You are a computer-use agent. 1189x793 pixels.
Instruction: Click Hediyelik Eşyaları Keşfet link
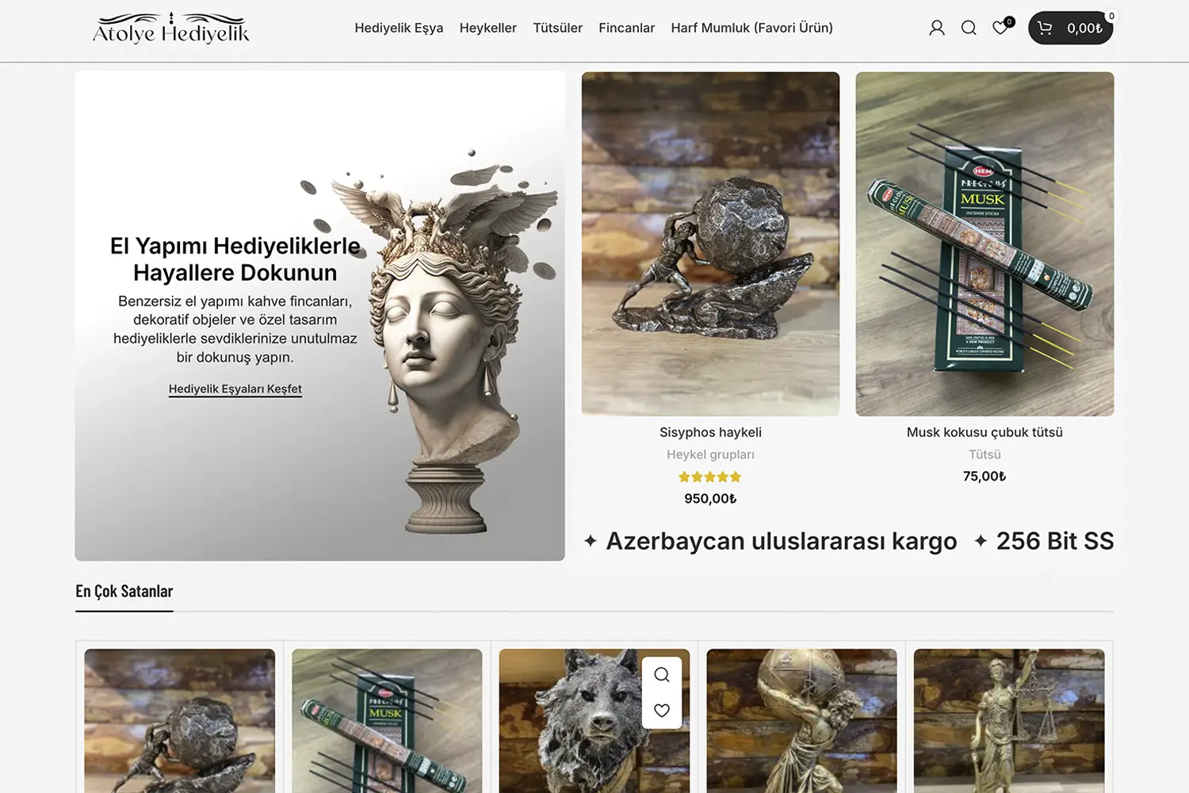point(235,389)
